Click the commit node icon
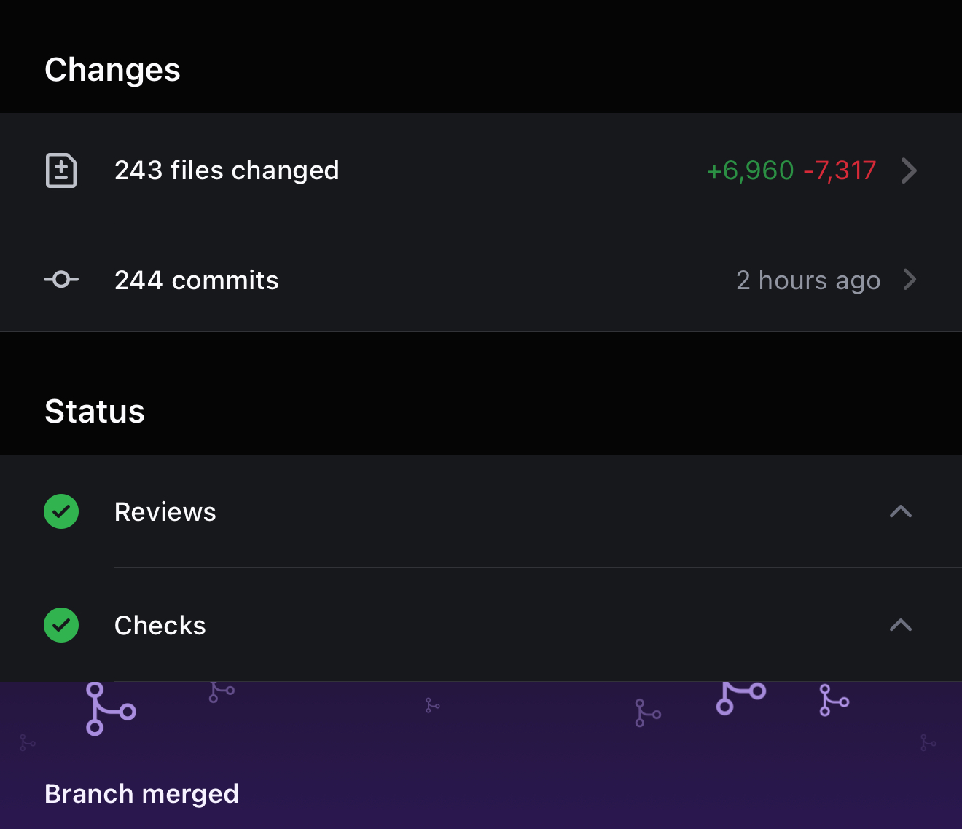This screenshot has height=829, width=962. pyautogui.click(x=61, y=280)
